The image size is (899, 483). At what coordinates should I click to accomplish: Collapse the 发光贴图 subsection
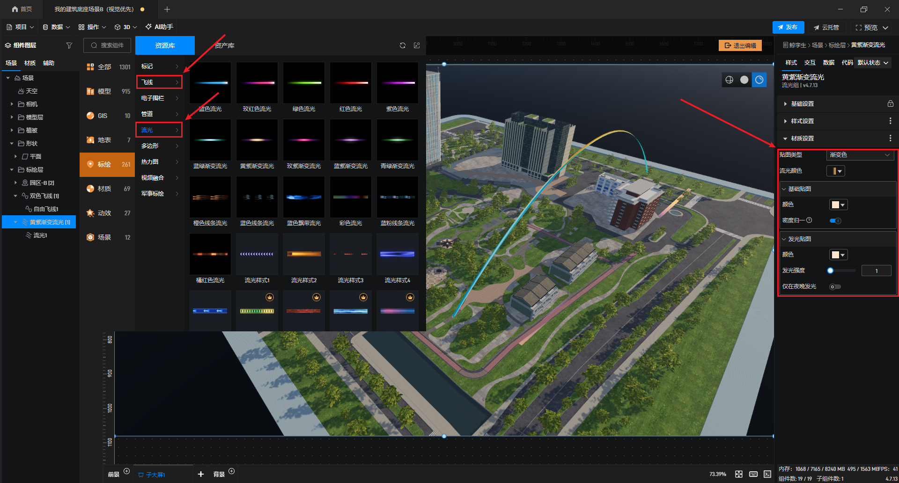click(784, 239)
